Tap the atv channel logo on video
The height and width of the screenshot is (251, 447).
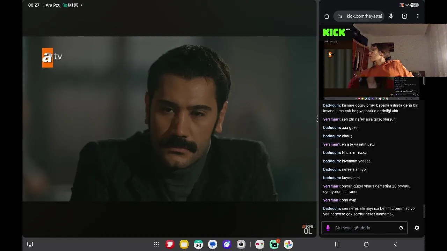tap(52, 58)
